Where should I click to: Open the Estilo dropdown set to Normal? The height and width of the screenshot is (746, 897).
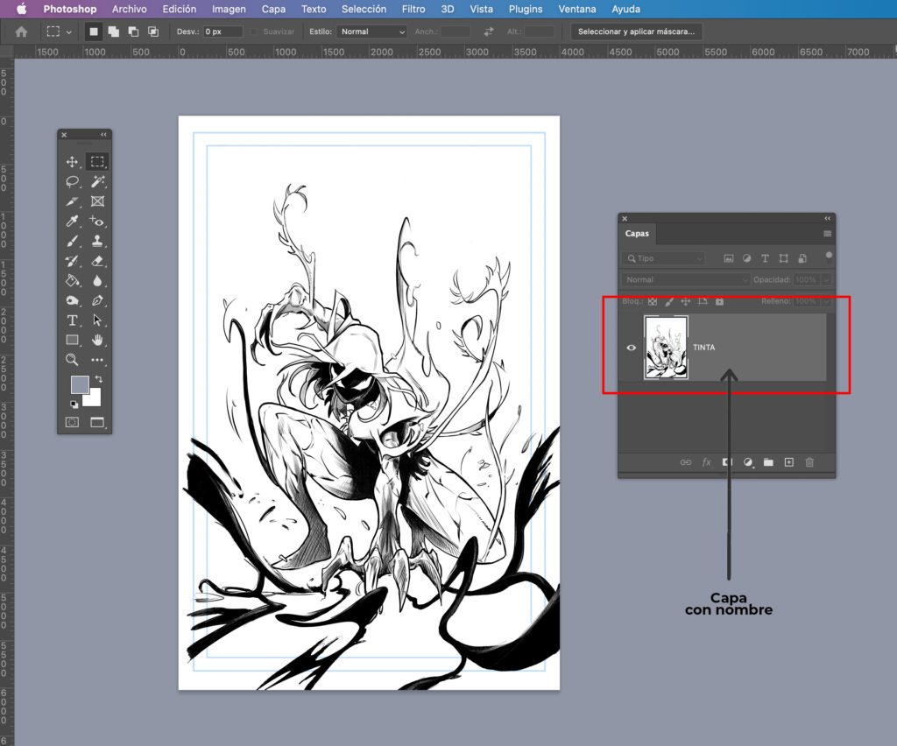[372, 32]
